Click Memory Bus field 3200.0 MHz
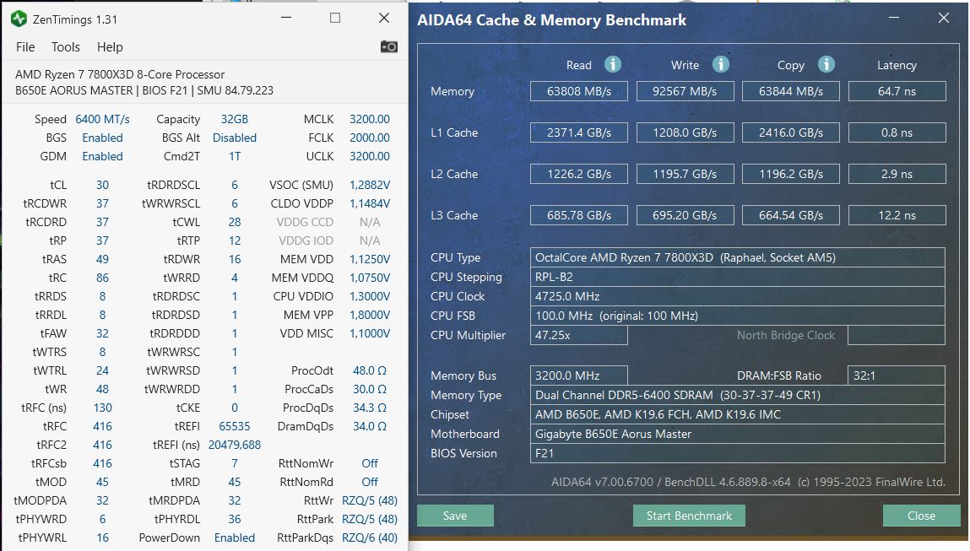 click(579, 375)
